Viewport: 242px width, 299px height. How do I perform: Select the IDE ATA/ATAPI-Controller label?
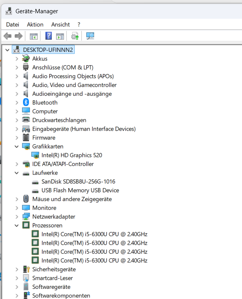coord(63,164)
